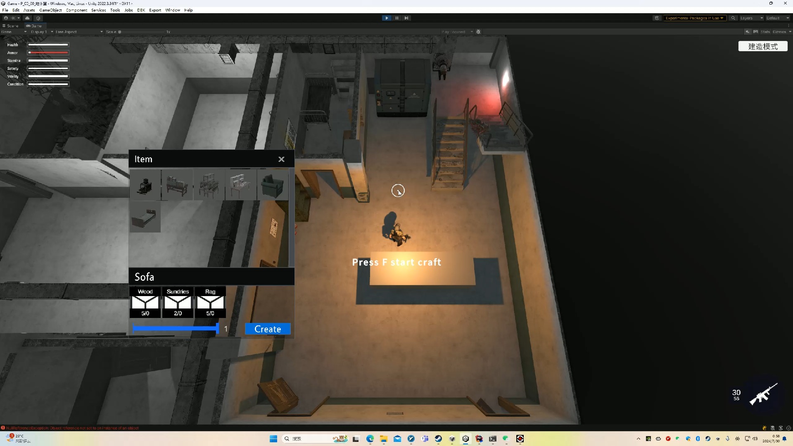
Task: Click the Pause button in toolbar
Action: tap(396, 18)
